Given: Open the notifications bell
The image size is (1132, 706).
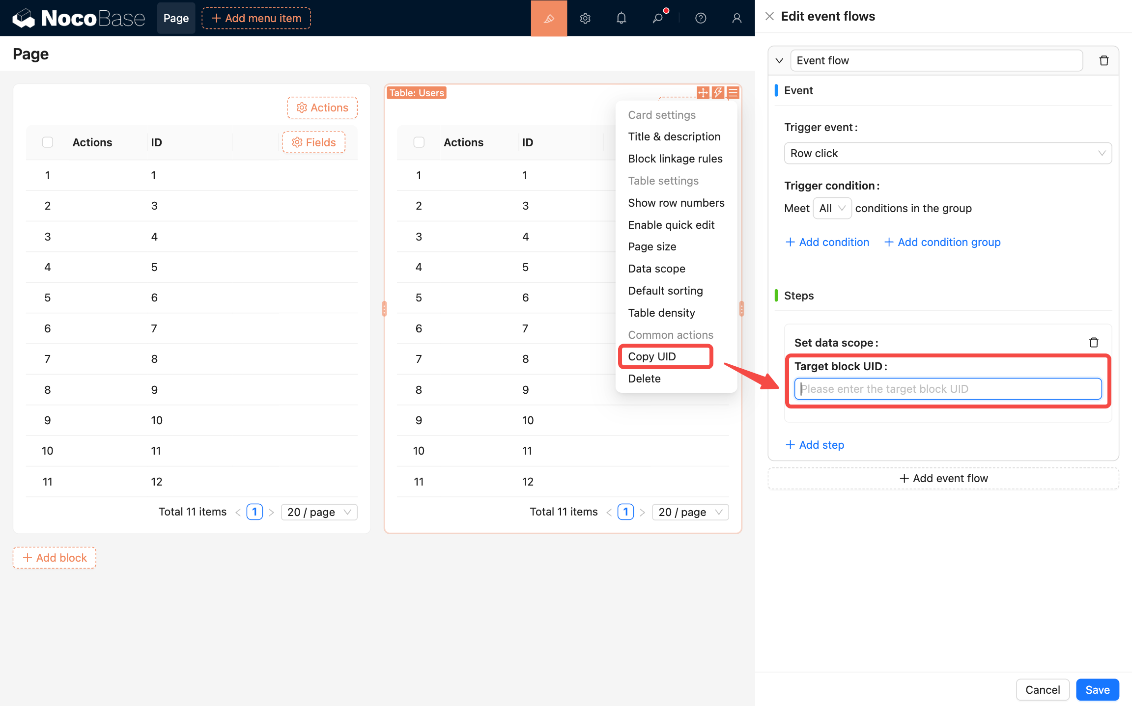Looking at the screenshot, I should (621, 18).
